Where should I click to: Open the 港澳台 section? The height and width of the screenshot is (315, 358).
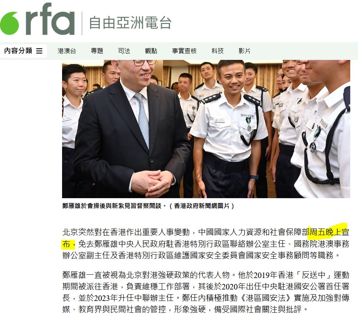pos(67,51)
